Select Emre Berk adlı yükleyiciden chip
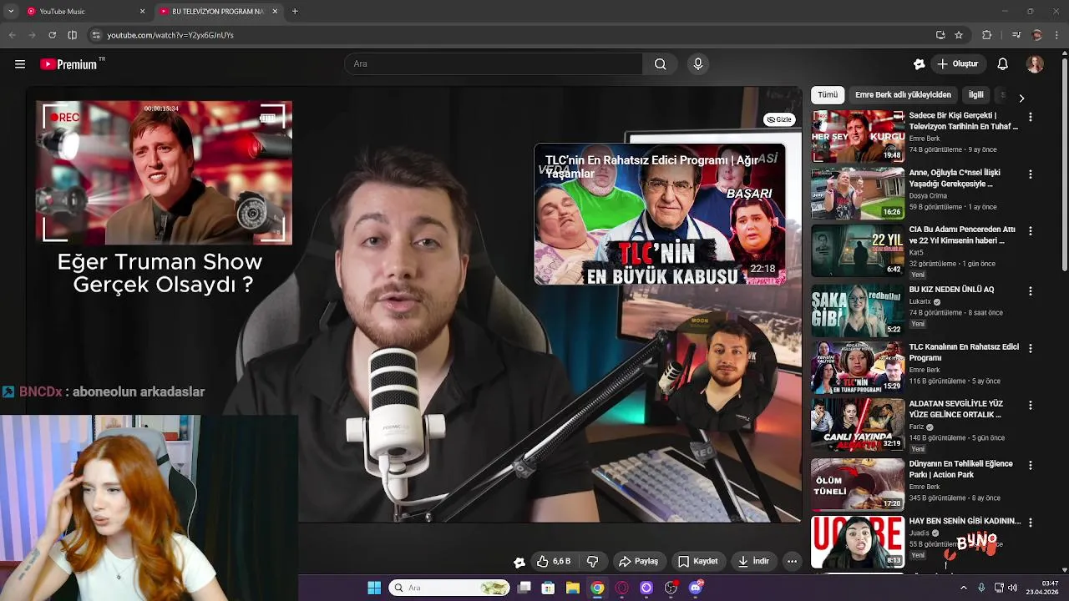This screenshot has width=1069, height=601. (x=903, y=95)
